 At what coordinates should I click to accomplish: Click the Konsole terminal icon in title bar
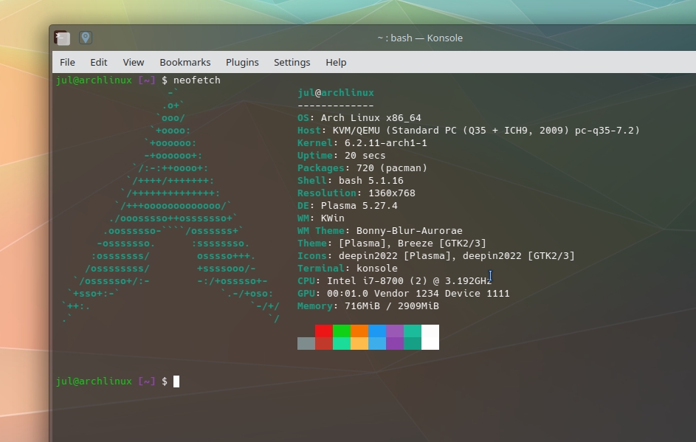(62, 38)
